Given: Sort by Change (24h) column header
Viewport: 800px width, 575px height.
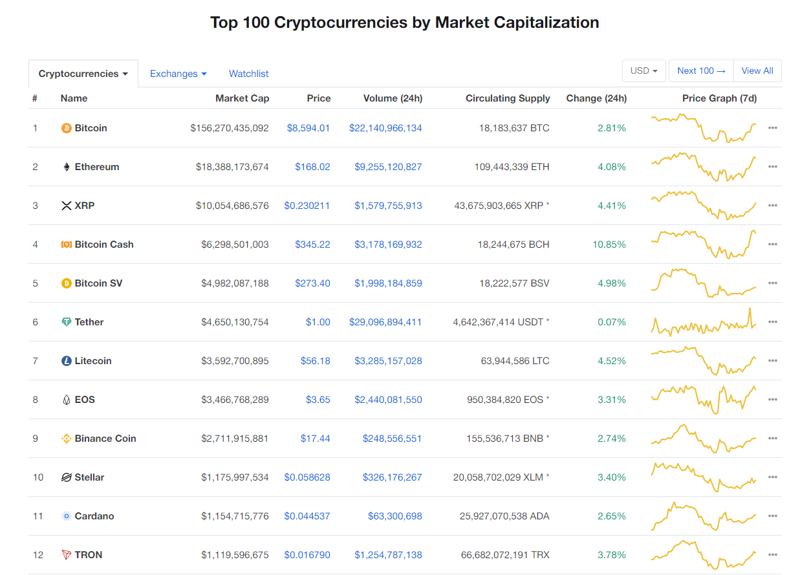Looking at the screenshot, I should (596, 98).
